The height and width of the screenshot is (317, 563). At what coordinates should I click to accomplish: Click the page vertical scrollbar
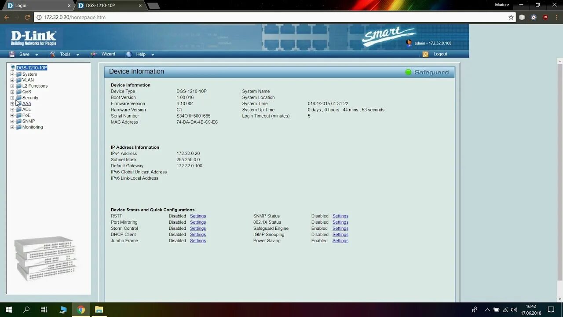point(560,172)
